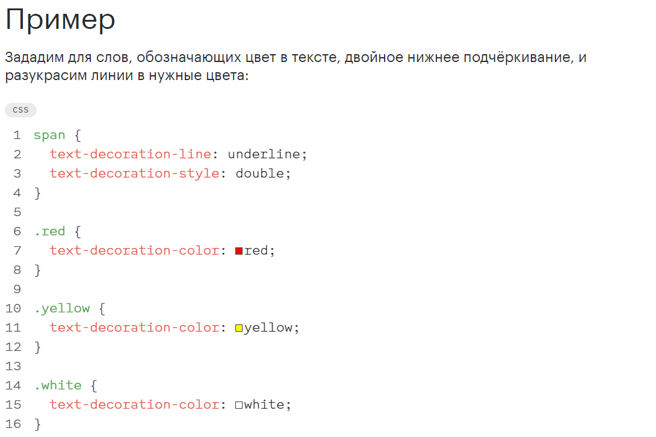Screen dimensions: 656x437
Task: Click the .red selector on line 6
Action: [x=50, y=232]
